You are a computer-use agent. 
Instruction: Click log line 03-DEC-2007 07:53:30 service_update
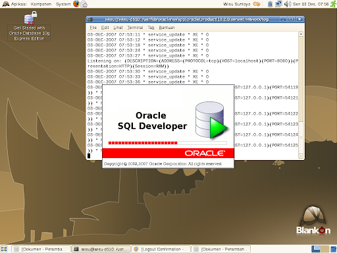[148, 71]
